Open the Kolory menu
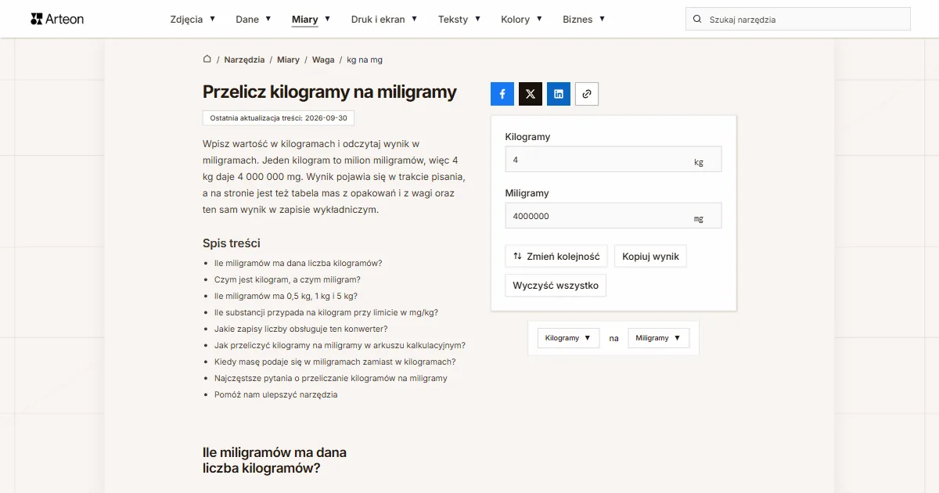939x493 pixels. click(521, 19)
